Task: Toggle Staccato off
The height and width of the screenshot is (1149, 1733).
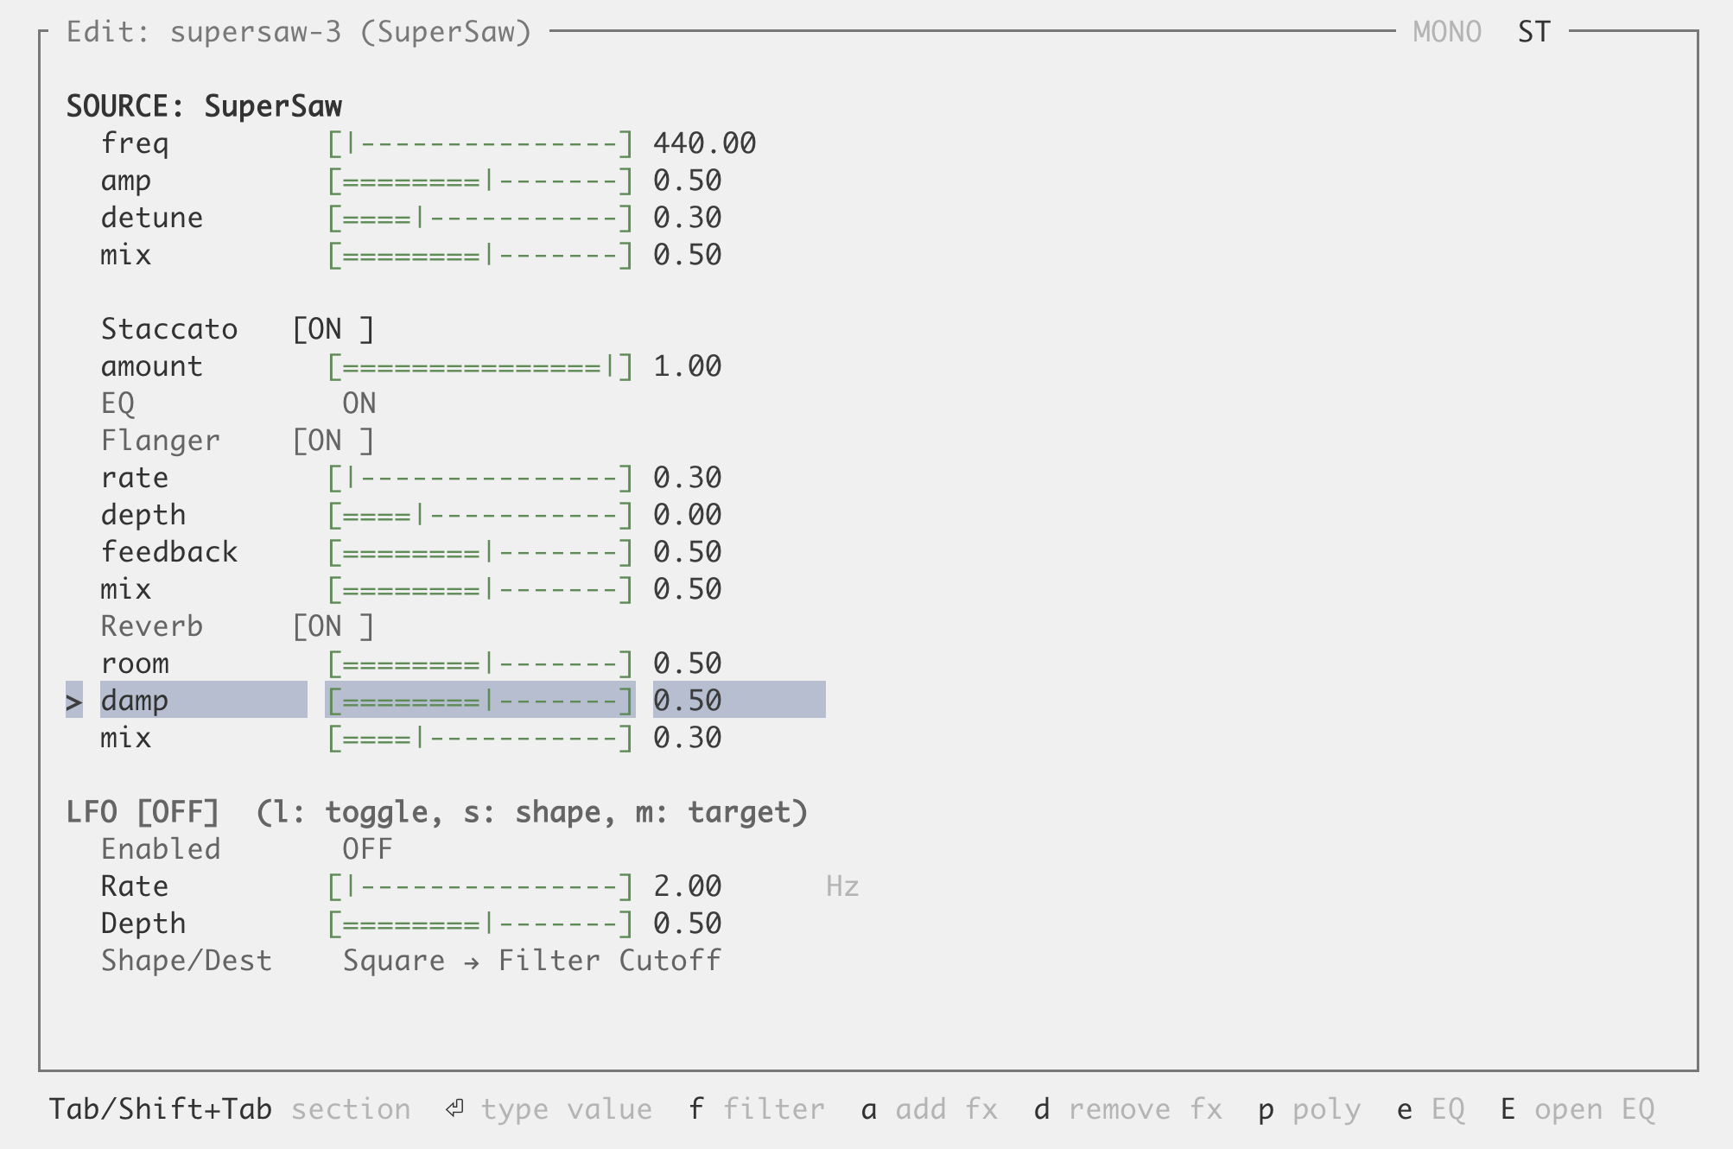Action: 332,328
